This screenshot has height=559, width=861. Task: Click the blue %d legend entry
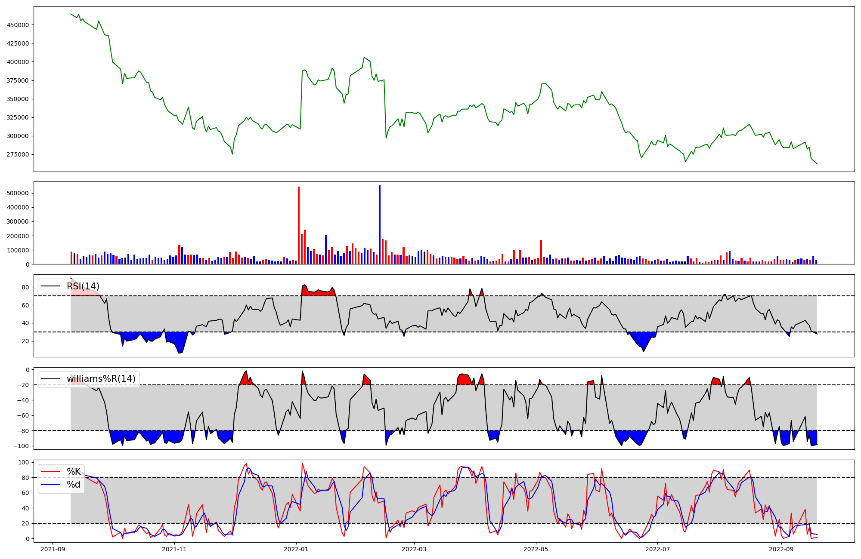click(73, 485)
